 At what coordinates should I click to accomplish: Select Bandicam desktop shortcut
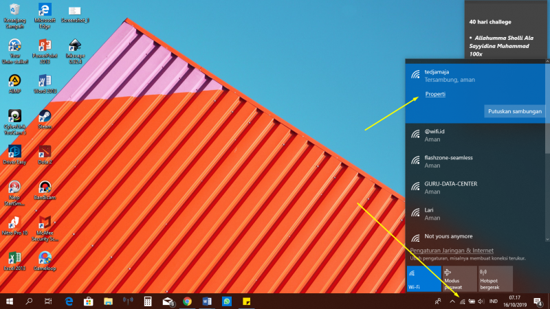pyautogui.click(x=45, y=190)
